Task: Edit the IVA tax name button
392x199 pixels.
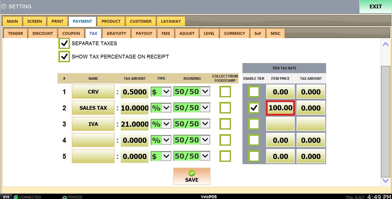Action: coord(93,124)
